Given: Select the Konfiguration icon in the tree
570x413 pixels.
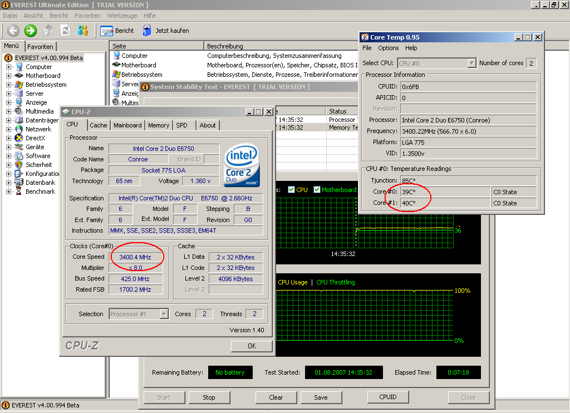Looking at the screenshot, I should 19,174.
